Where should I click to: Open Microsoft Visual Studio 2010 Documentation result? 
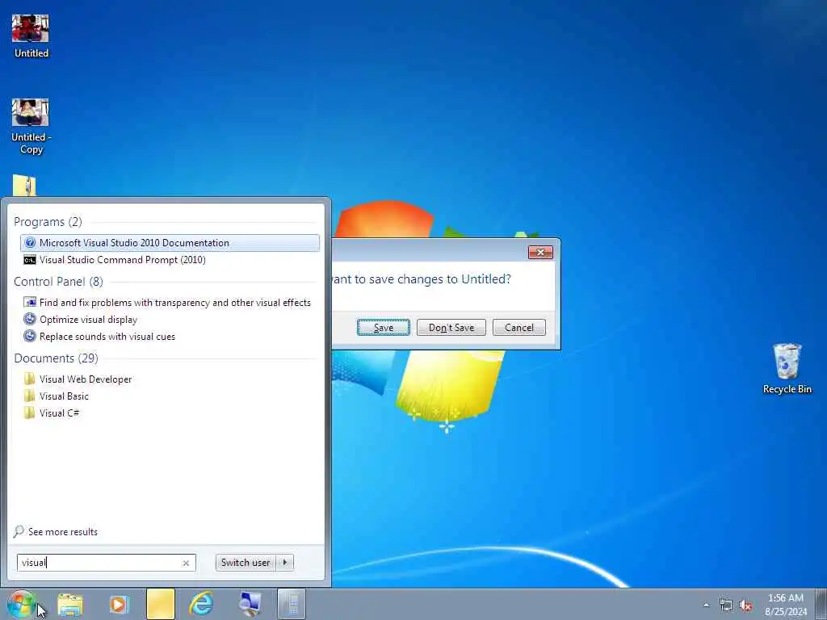[170, 242]
